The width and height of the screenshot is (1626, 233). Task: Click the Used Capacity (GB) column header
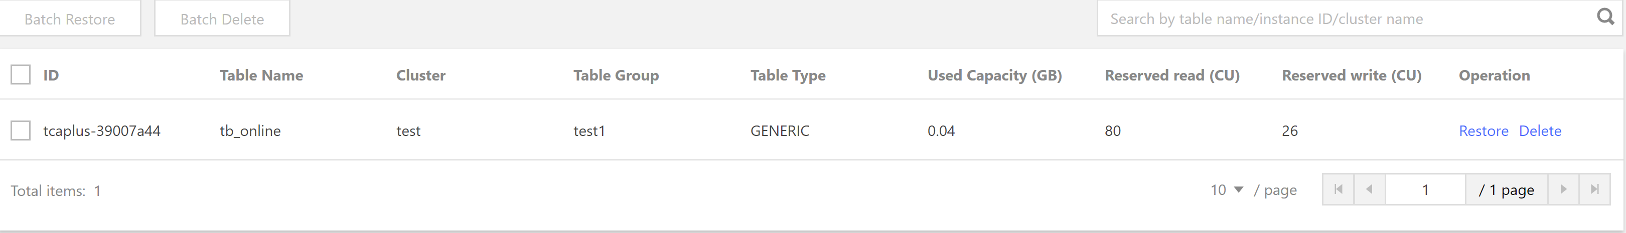point(995,75)
